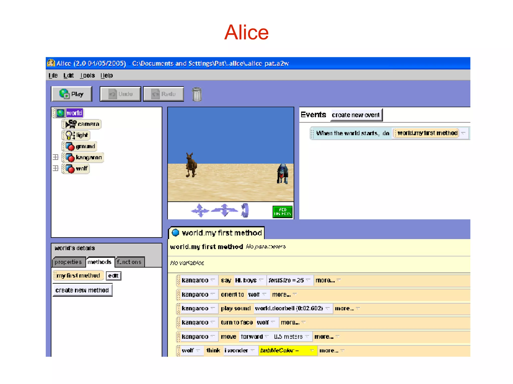Click the Undo button
Viewport: 513px width, 384px height.
pos(120,94)
